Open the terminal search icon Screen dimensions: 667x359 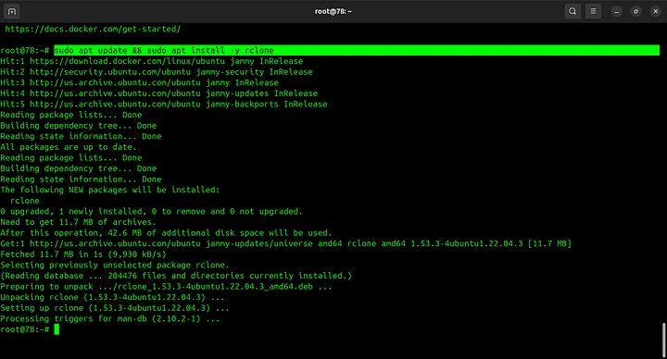pyautogui.click(x=573, y=11)
